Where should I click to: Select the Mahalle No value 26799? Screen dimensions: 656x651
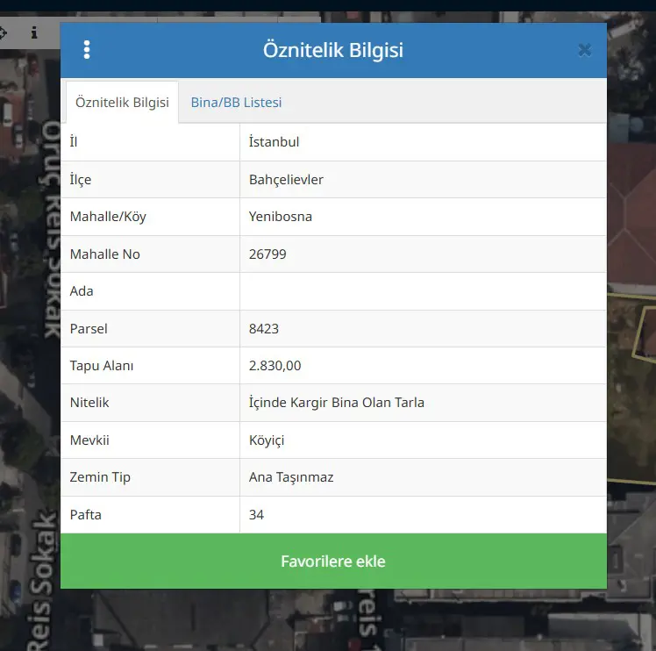click(267, 254)
